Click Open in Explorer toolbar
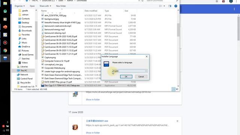Screen dimensions: 240x135 pyautogui.click(x=32, y=6)
